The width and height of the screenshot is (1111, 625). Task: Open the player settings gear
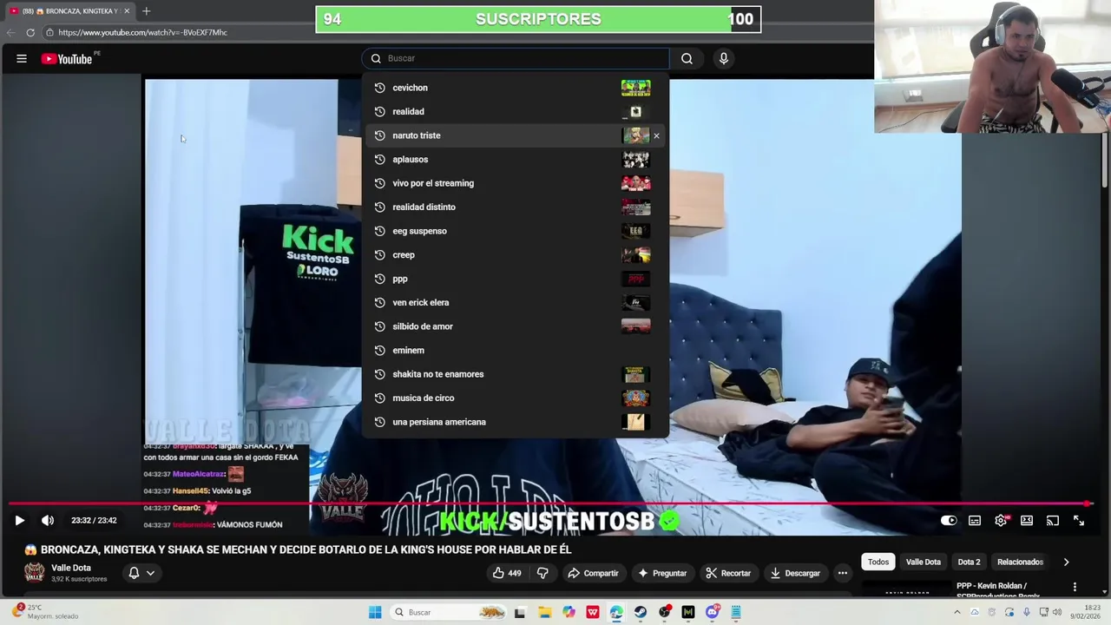pyautogui.click(x=1001, y=521)
